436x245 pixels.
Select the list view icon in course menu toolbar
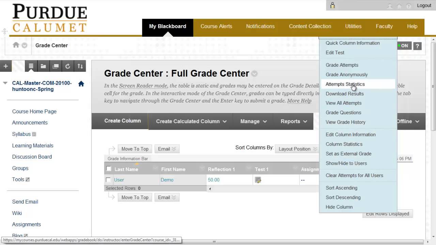[x=31, y=66]
